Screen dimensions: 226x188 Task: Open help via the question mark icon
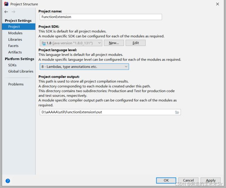point(8,181)
